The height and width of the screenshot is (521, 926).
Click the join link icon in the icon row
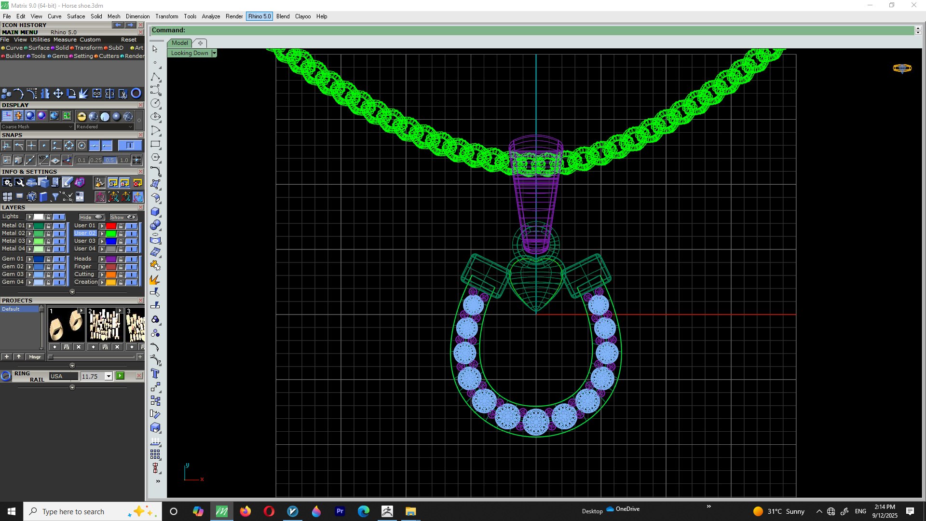97,94
